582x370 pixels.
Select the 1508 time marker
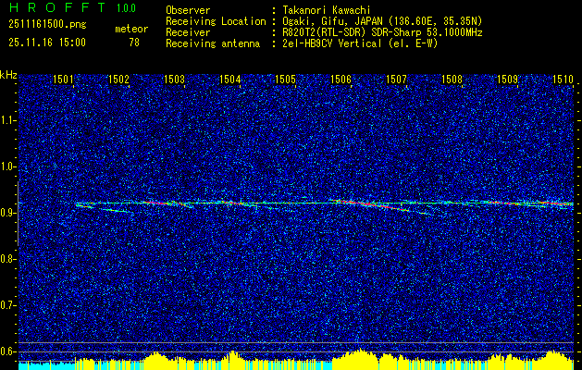point(452,80)
